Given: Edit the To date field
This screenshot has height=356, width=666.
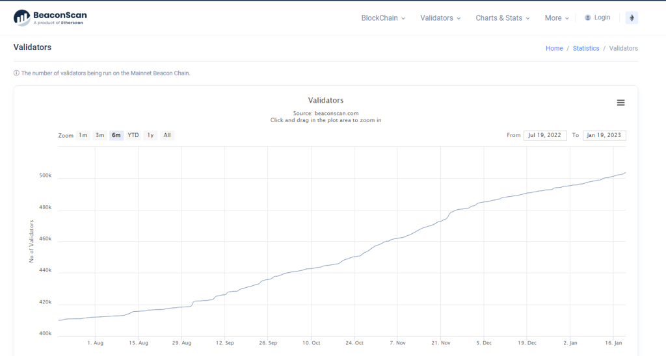Looking at the screenshot, I should (x=604, y=135).
